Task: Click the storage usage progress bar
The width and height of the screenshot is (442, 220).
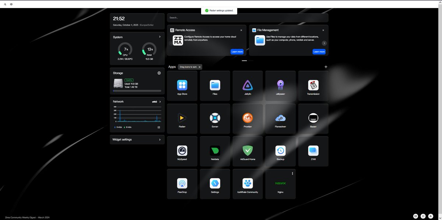Action: tap(137, 91)
